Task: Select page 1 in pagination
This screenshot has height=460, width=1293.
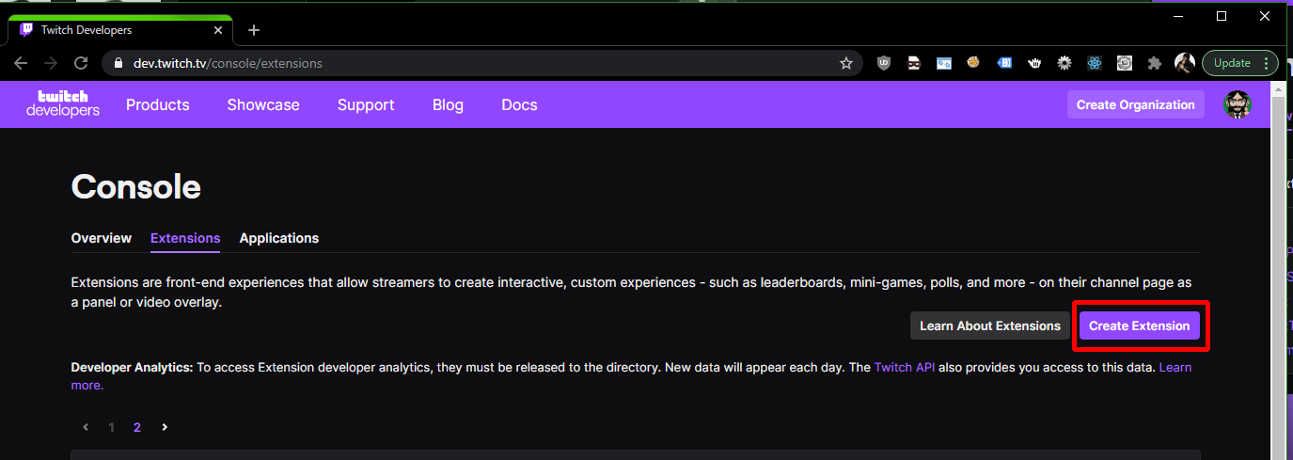Action: click(111, 427)
